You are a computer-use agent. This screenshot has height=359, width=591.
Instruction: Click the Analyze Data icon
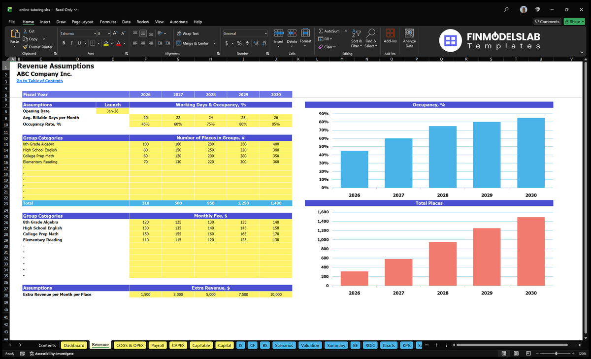pos(409,33)
